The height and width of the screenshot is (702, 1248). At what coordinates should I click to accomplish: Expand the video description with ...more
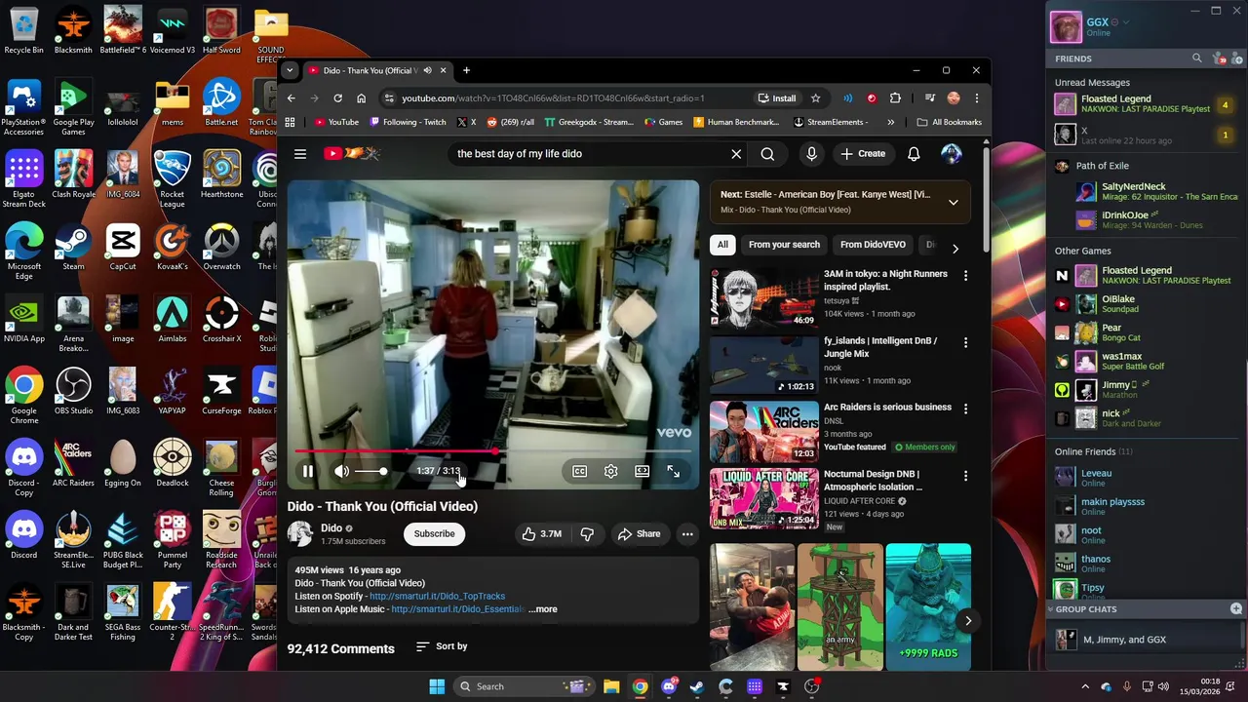click(543, 609)
